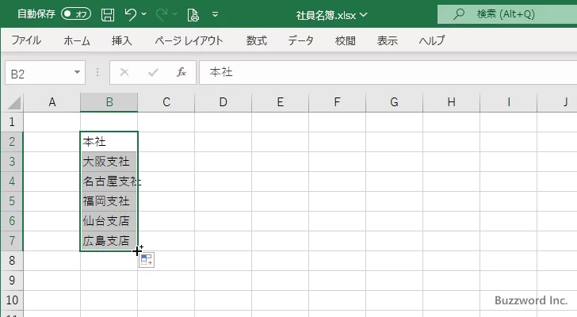Open the ページ レイアウト tab

(x=189, y=40)
